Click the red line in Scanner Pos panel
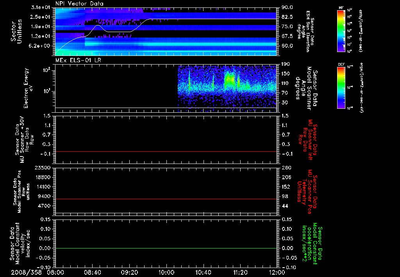 pos(166,199)
